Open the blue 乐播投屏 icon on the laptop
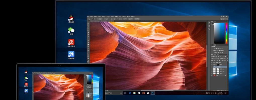The width and height of the screenshot is (256, 100). (26, 91)
